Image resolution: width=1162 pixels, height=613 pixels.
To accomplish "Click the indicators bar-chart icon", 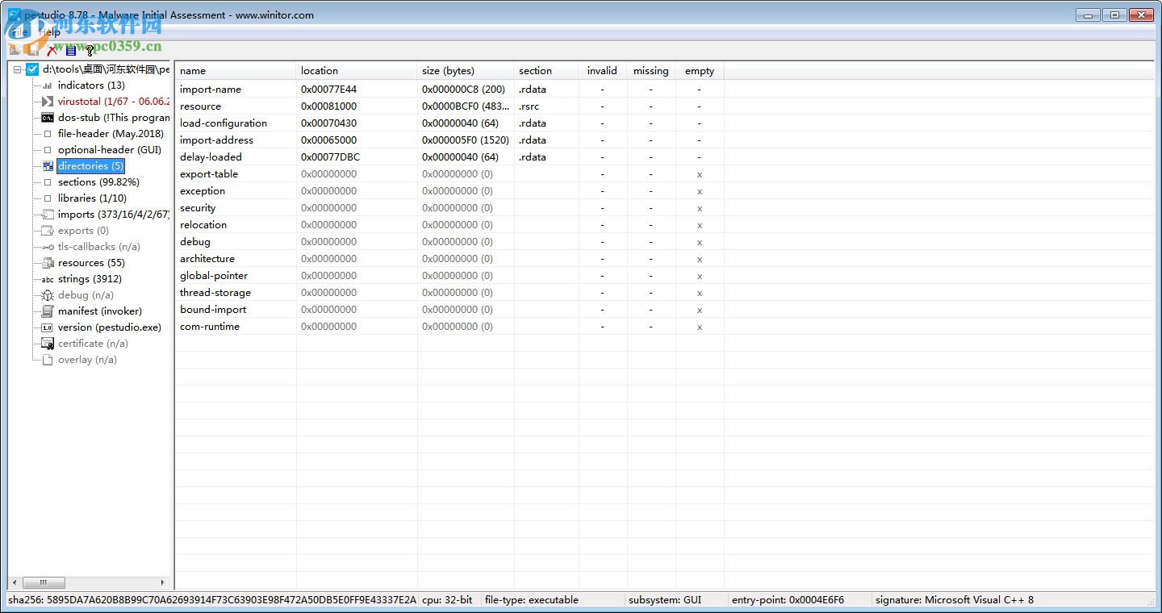I will pyautogui.click(x=47, y=85).
